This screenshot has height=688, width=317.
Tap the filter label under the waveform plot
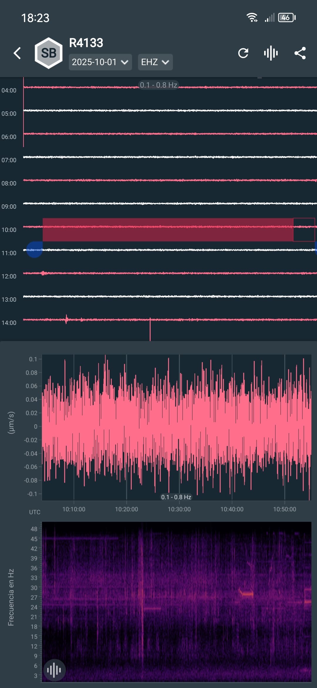(176, 497)
